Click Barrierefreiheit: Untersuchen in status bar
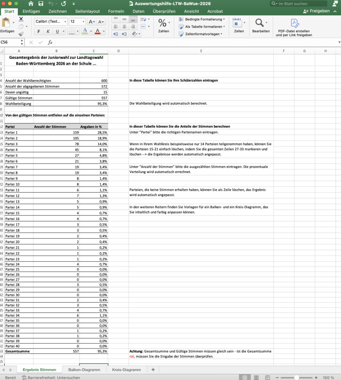Viewport: 341px width, 380px height. (51, 377)
